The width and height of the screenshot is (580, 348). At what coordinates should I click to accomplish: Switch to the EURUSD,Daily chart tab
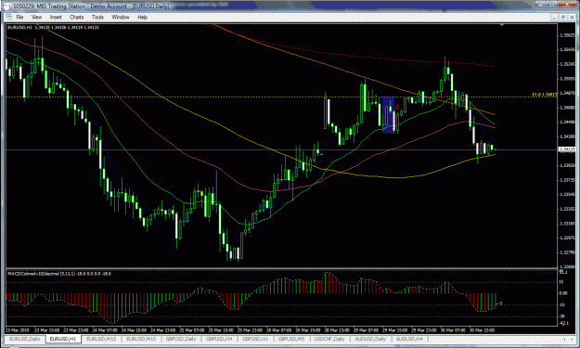pyautogui.click(x=25, y=339)
